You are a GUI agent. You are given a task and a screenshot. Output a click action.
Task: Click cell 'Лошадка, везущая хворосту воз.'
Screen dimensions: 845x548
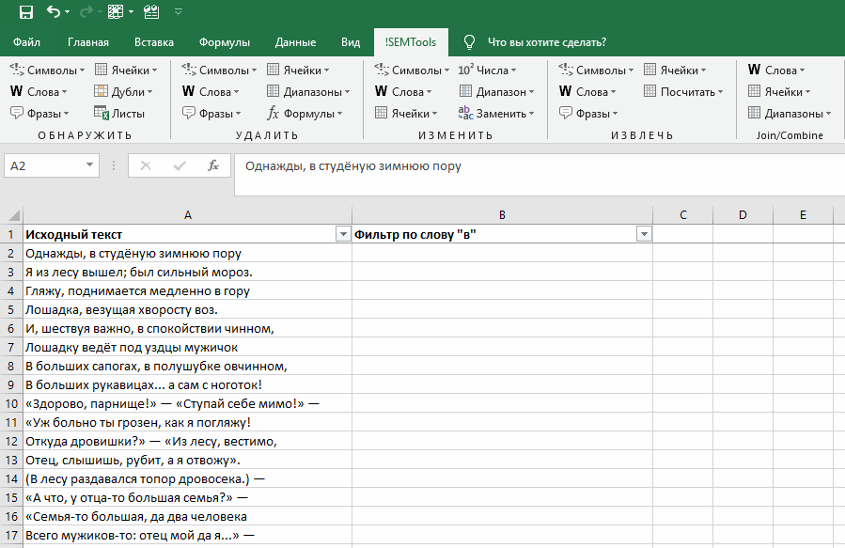pos(188,310)
